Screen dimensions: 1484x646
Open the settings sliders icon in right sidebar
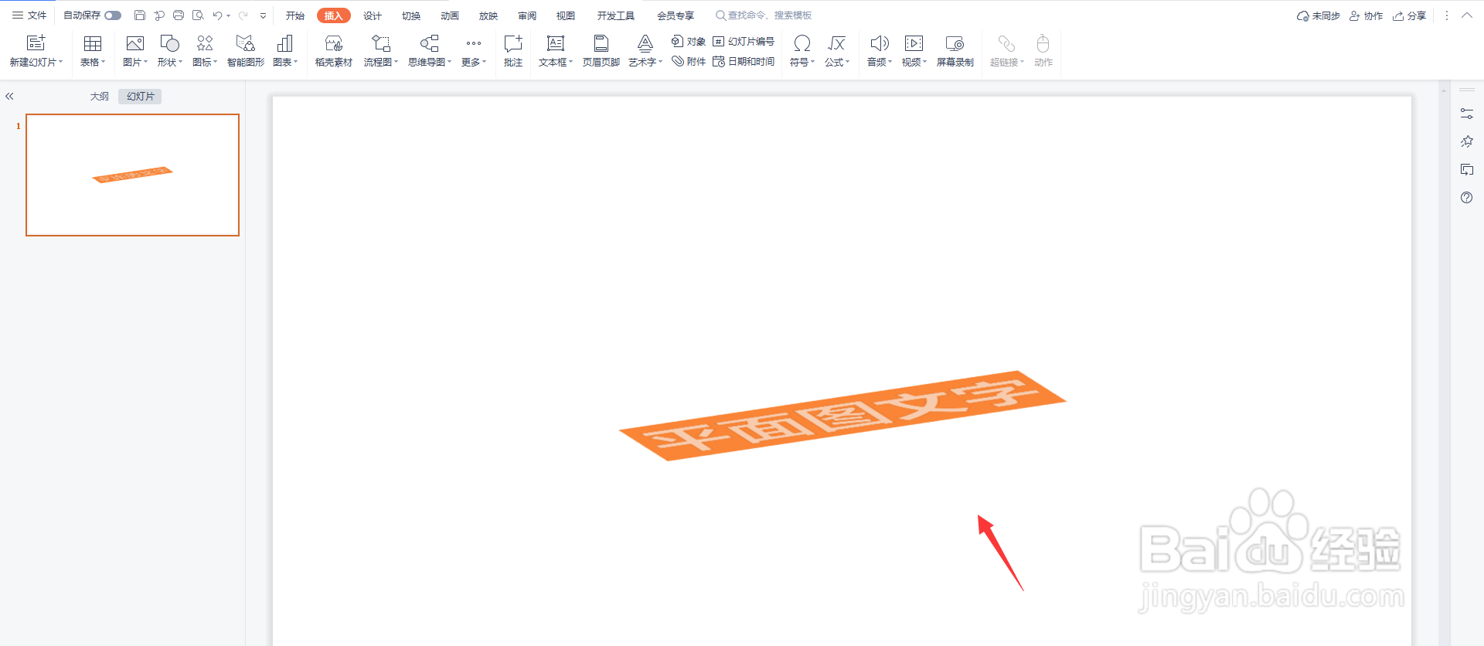point(1466,114)
